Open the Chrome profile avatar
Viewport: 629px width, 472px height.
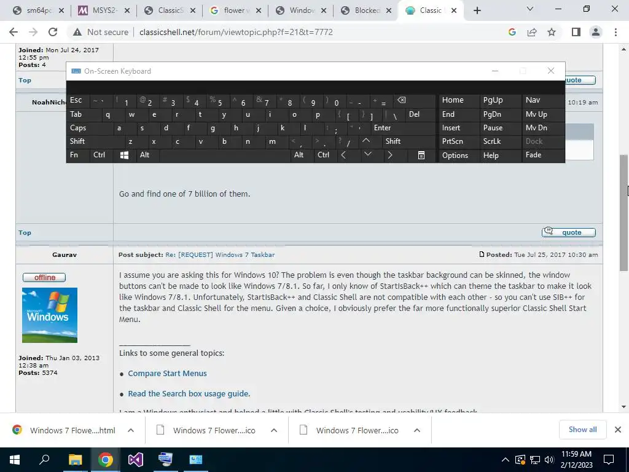coord(596,32)
